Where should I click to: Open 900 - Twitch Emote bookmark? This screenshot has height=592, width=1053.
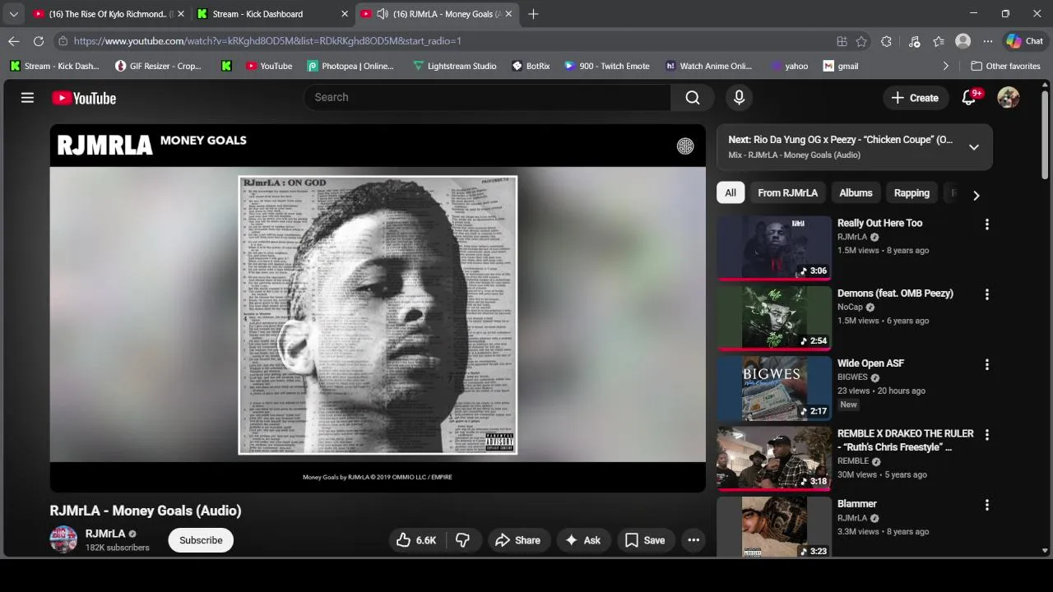607,66
